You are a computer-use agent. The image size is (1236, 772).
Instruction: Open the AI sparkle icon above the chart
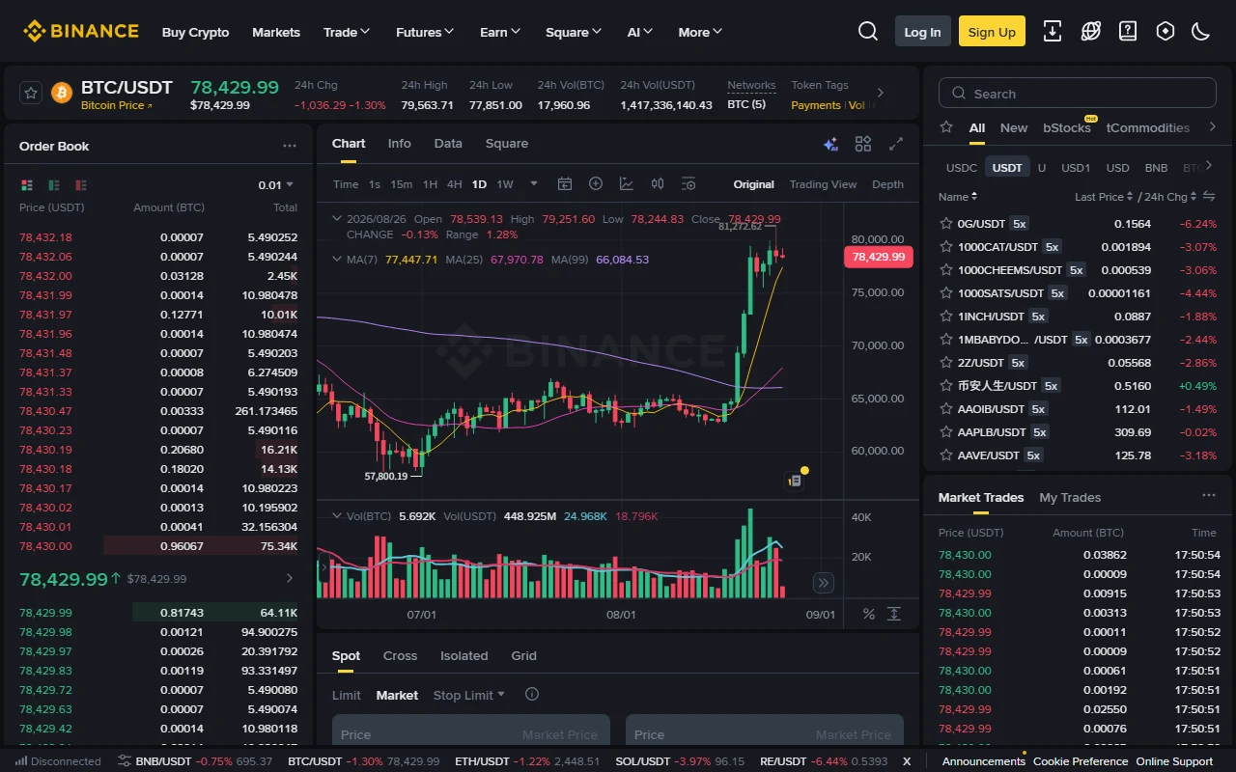coord(830,144)
